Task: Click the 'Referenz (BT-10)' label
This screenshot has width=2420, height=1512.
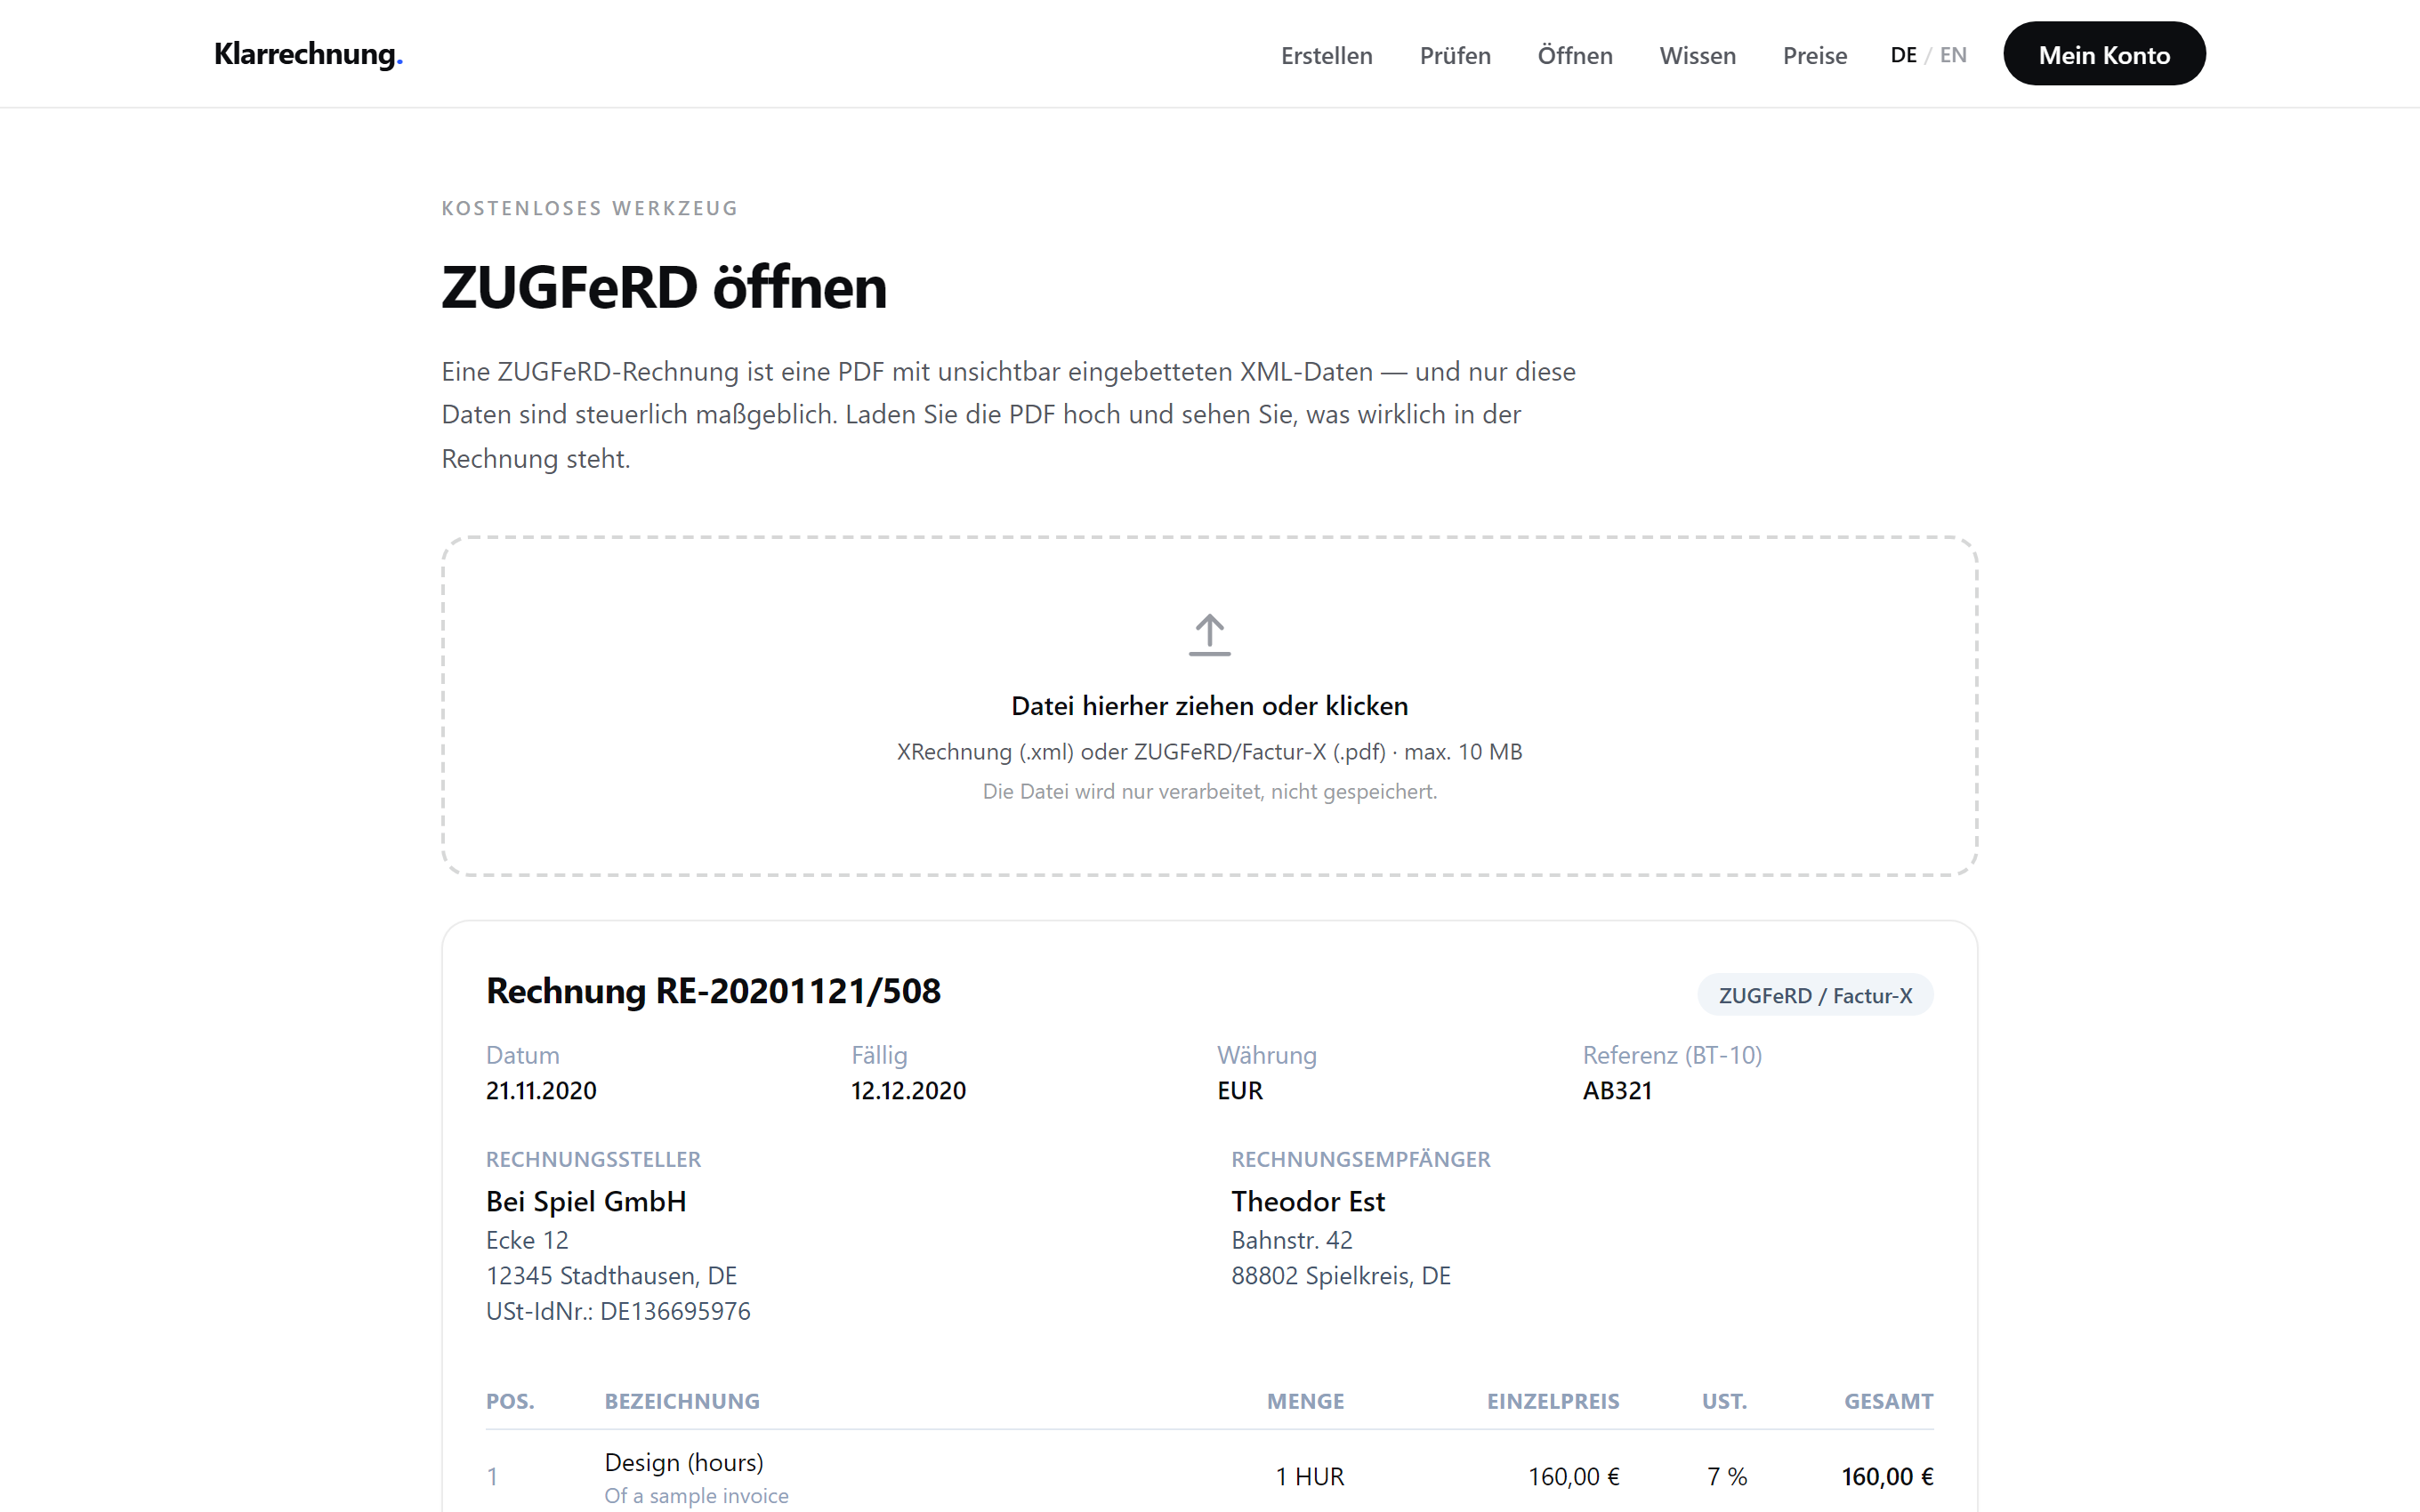Action: 1672,1055
